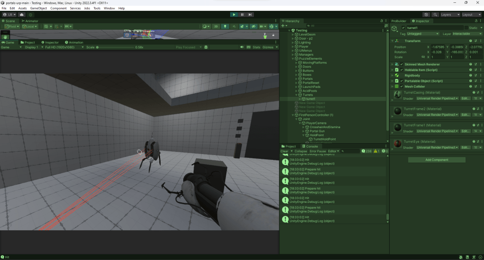This screenshot has width=484, height=260.
Task: Open the Undo History icon
Action: [x=426, y=15]
